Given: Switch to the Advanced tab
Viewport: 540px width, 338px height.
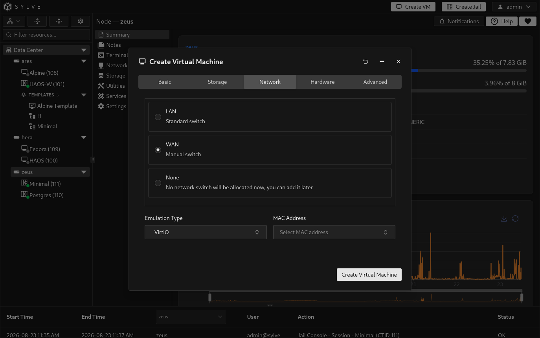Looking at the screenshot, I should pos(375,82).
